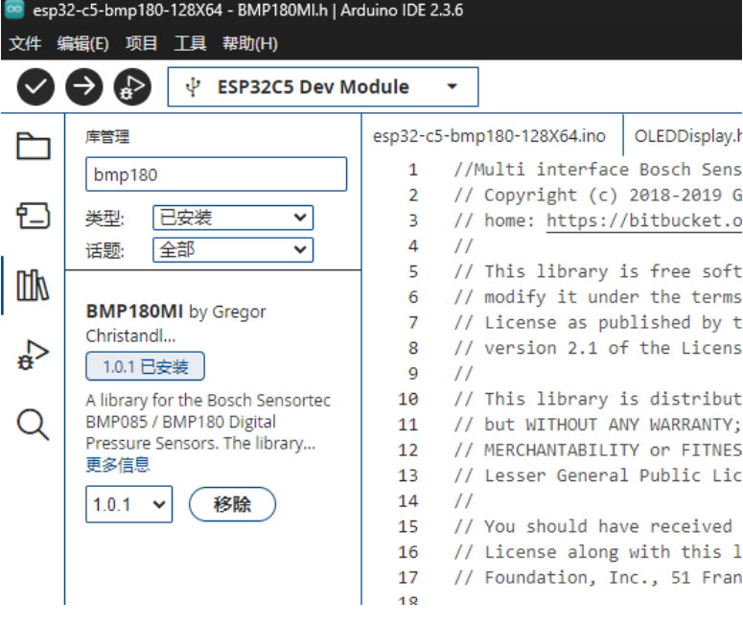Click the 更多信息 link
The image size is (743, 625).
[x=118, y=465]
